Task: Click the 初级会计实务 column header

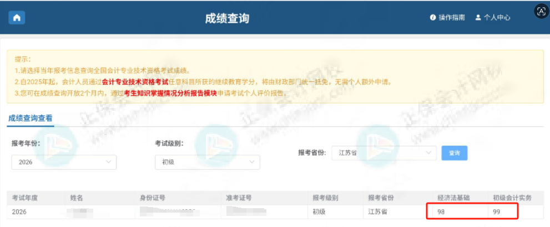Action: (x=512, y=198)
